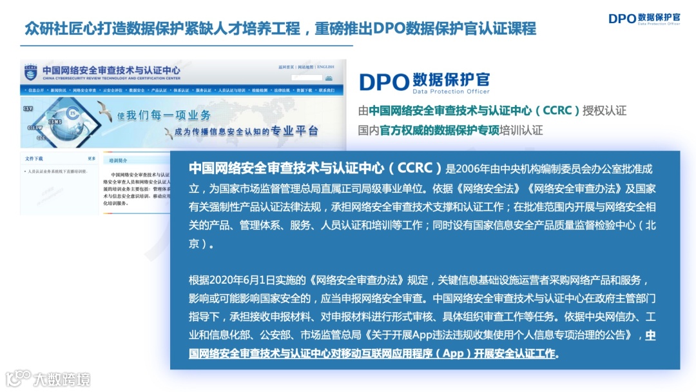Open the 人员认证与培训 menu item
Screen dimensions: 696x392
tap(232, 90)
